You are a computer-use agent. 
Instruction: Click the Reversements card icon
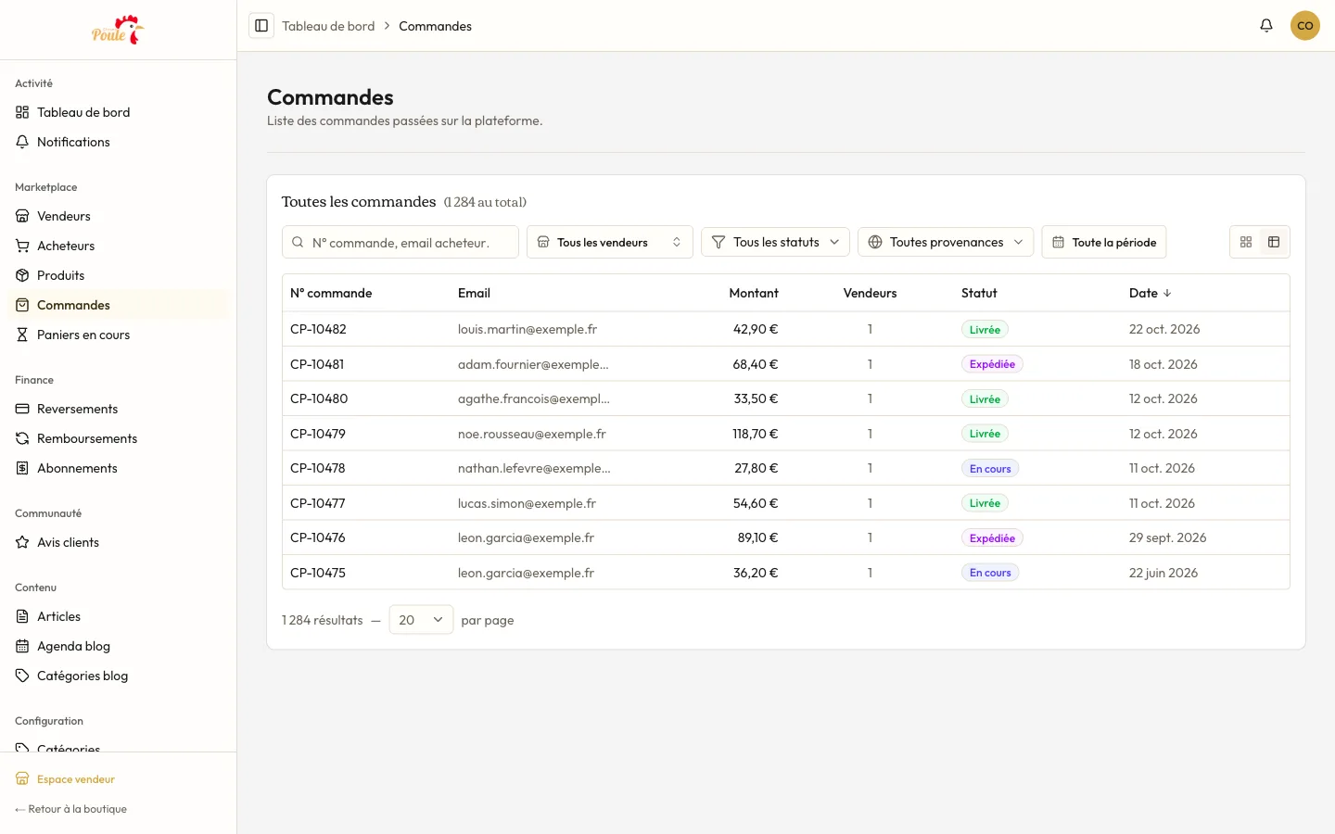pos(22,409)
